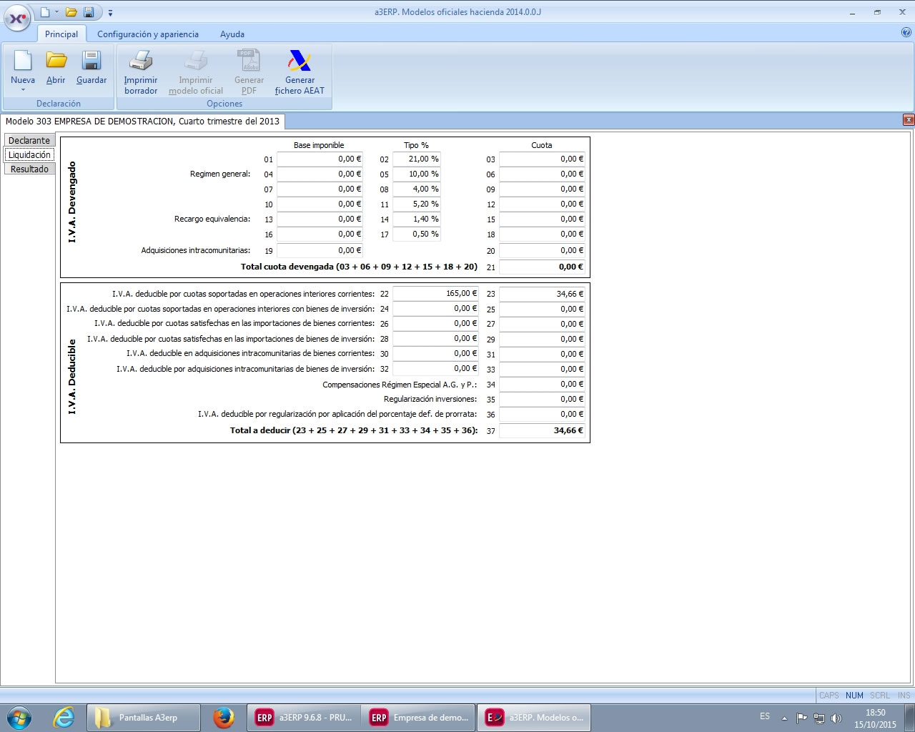Click the Guardar floppy disk icon
This screenshot has width=915, height=732.
click(x=91, y=61)
